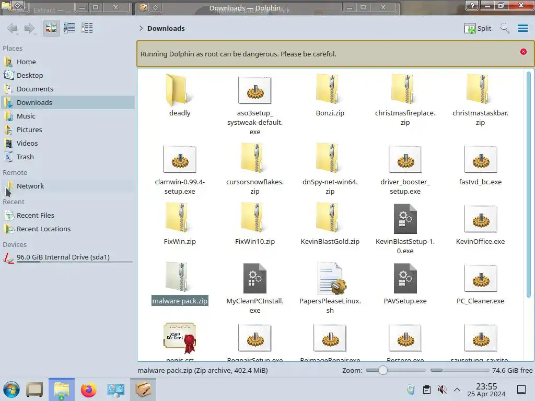Open 96.0 GiB Internal Drive (sda1)
The image size is (535, 401).
(x=67, y=257)
